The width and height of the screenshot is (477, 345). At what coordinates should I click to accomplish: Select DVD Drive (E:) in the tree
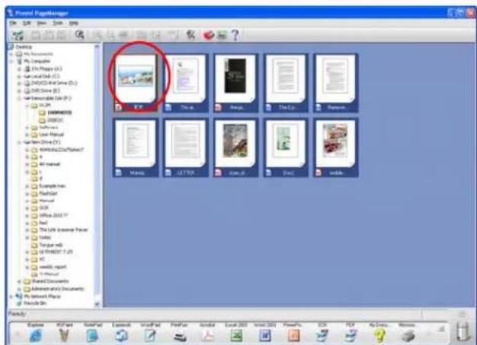[46, 90]
